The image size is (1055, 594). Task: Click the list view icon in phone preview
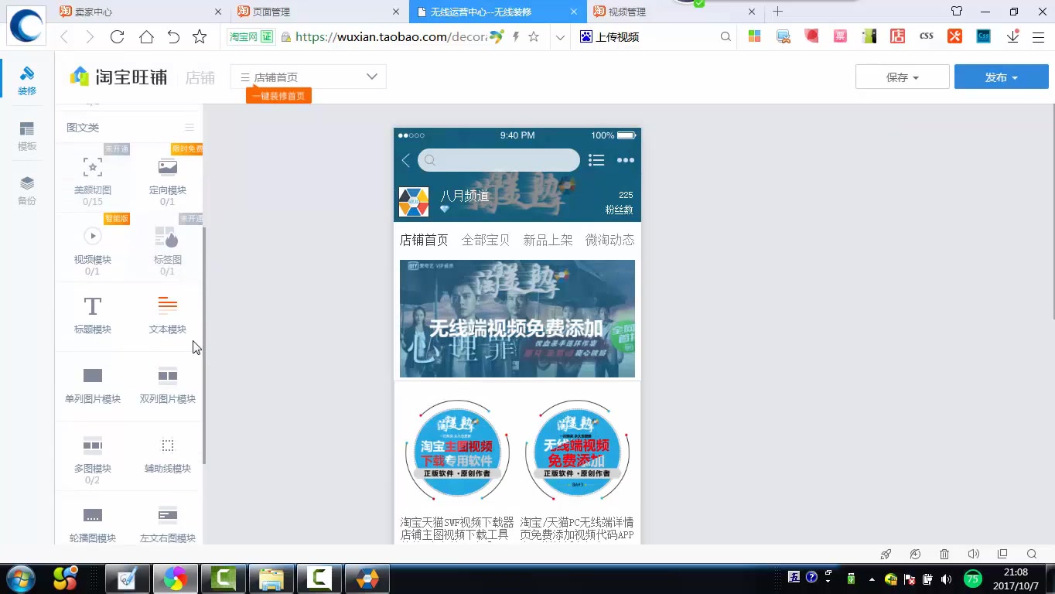coord(596,160)
